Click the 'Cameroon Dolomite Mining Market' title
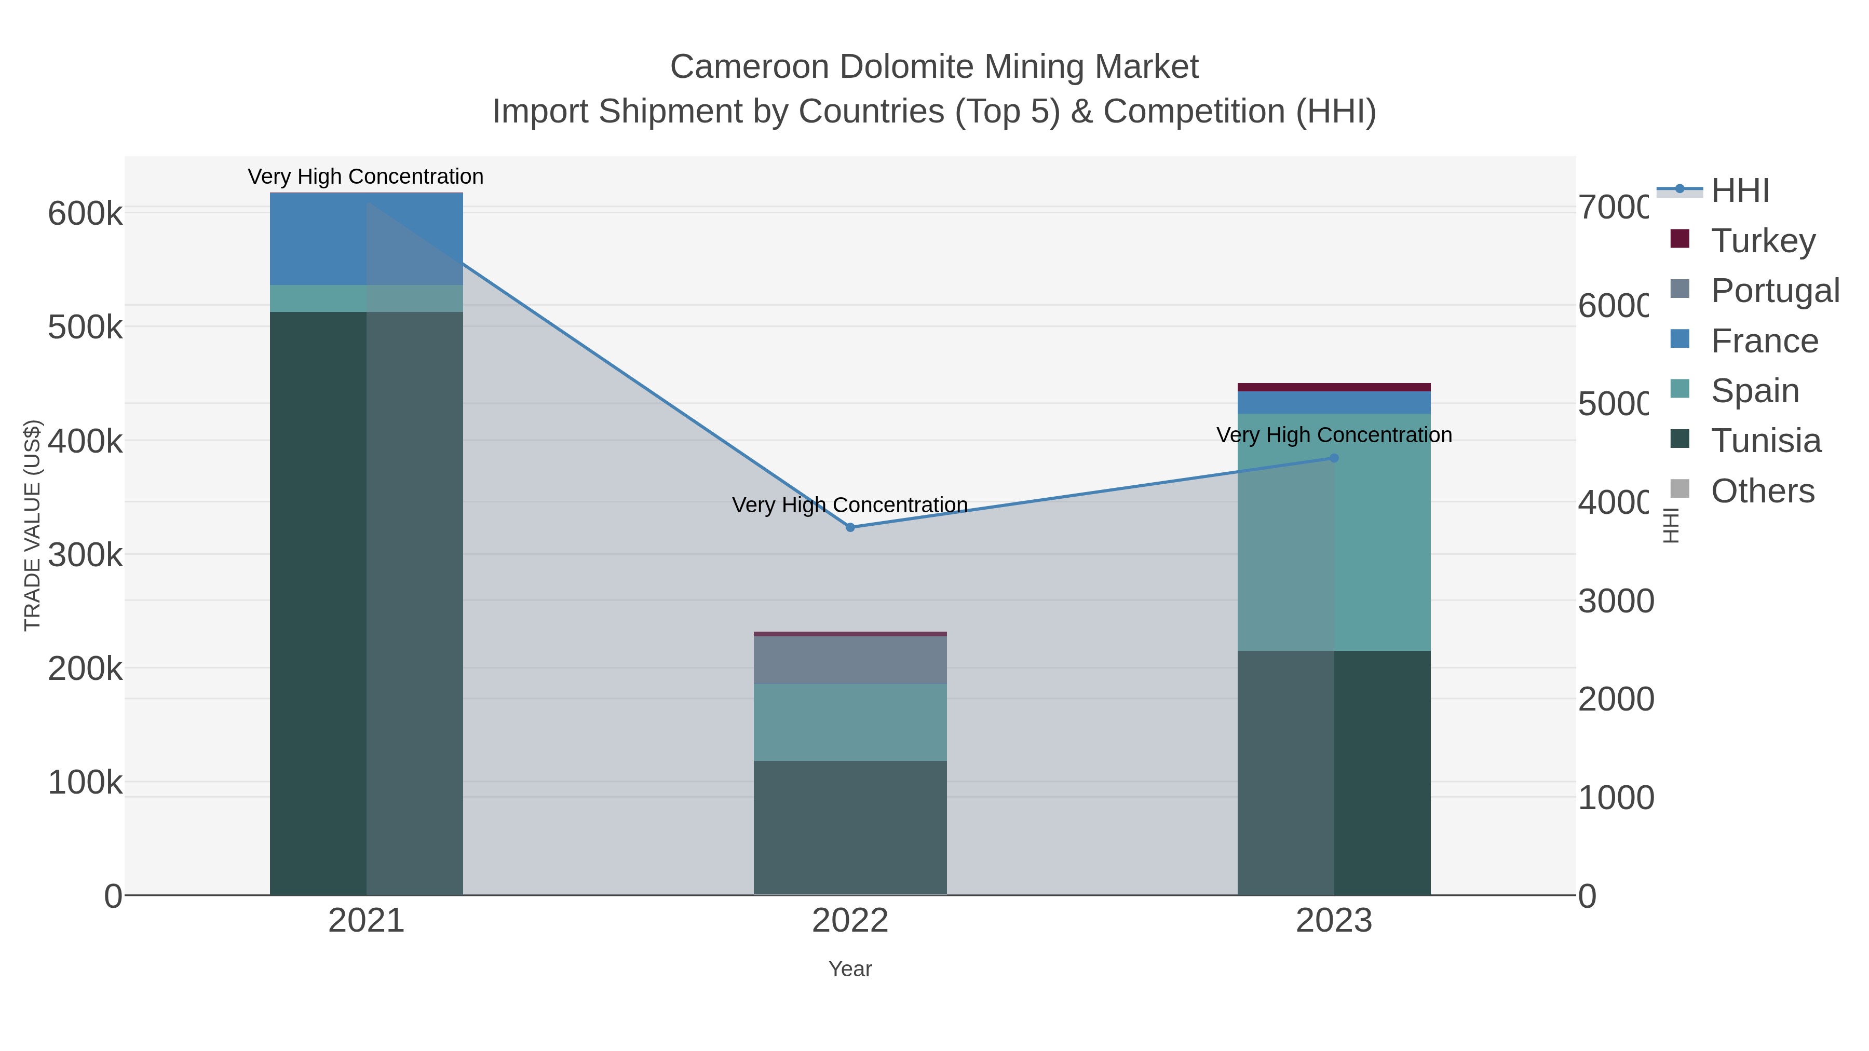 934,67
